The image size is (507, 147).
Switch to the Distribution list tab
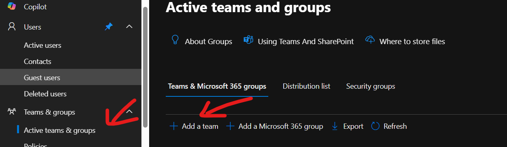tap(306, 86)
